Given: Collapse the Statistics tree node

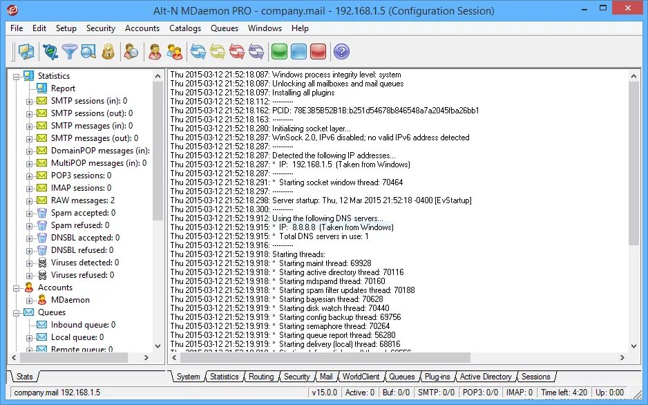Looking at the screenshot, I should pos(16,77).
